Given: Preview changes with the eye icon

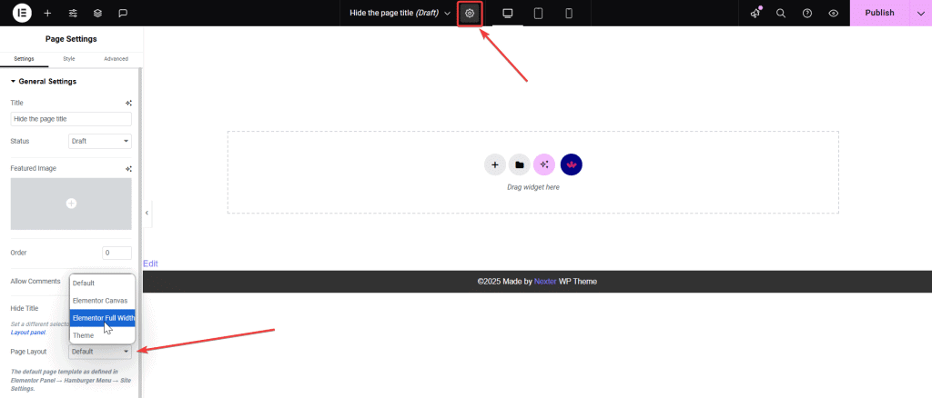Looking at the screenshot, I should coord(833,13).
